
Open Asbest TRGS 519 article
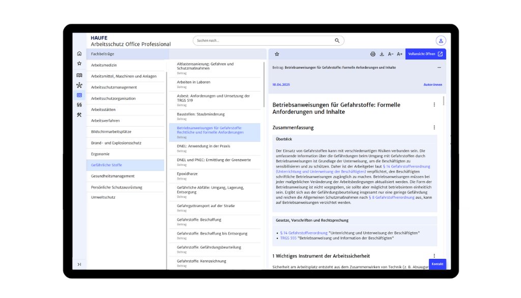click(x=215, y=100)
